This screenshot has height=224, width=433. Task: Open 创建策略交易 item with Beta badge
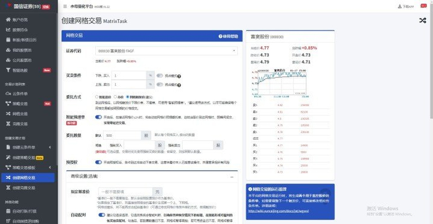(28, 157)
